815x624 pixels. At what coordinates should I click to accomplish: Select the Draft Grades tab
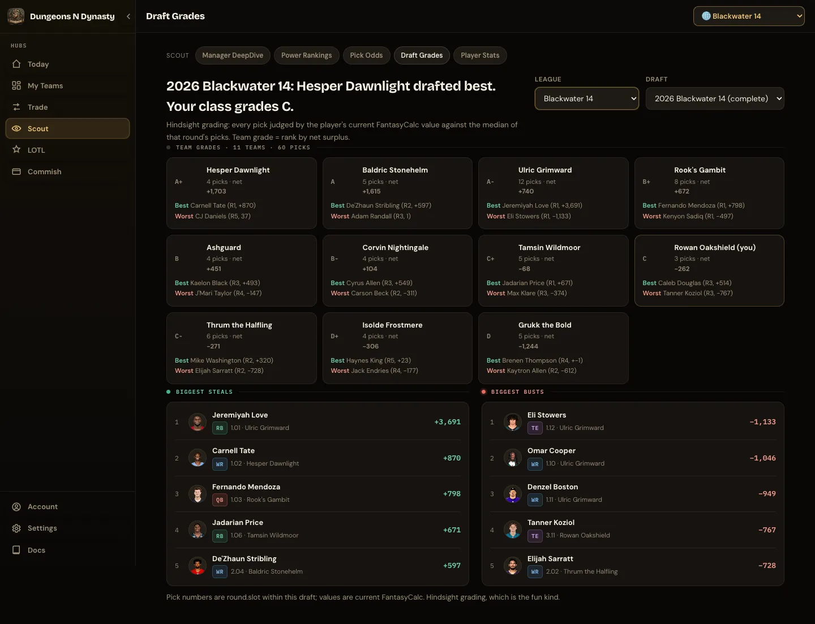422,55
